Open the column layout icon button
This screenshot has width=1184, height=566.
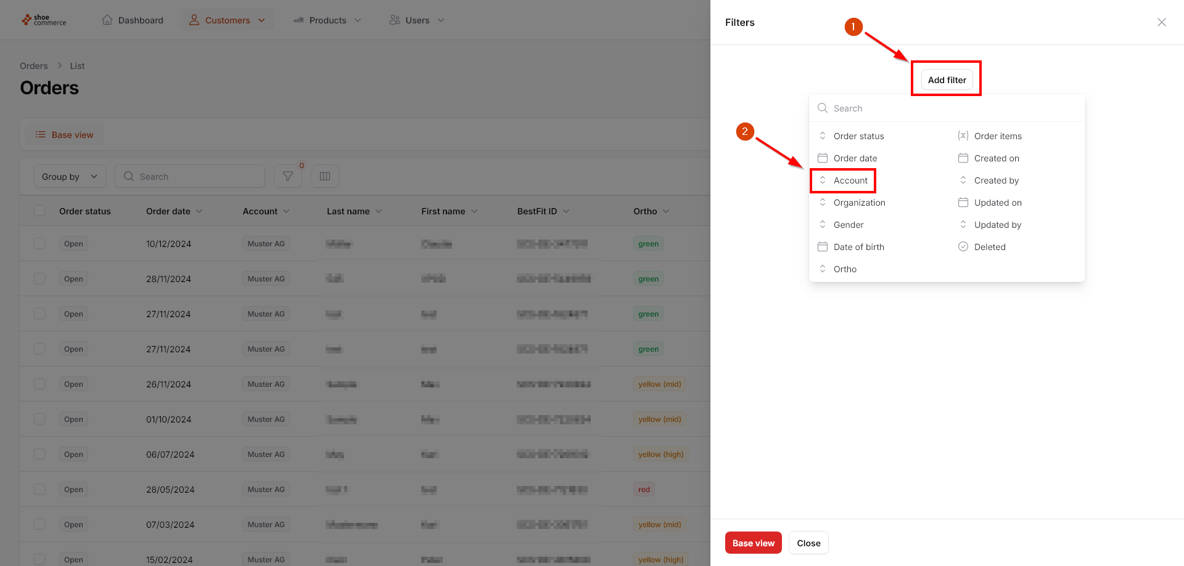click(x=325, y=176)
